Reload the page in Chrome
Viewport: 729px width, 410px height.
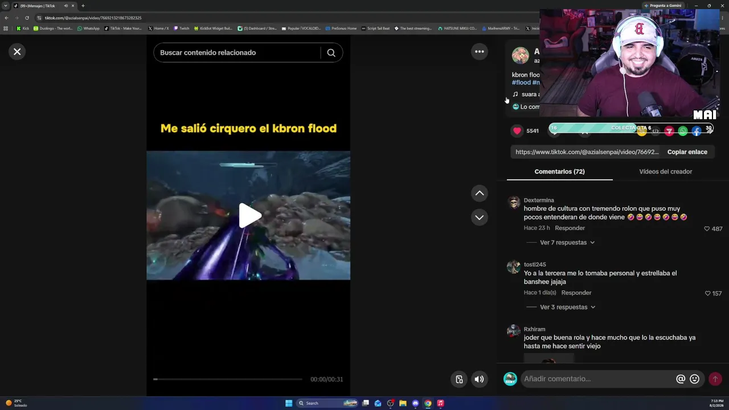[x=27, y=18]
